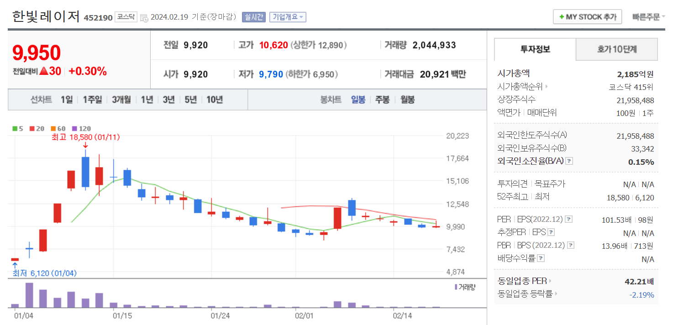Select the 3개월 line chart range
Screen dimensions: 673x325
click(x=121, y=100)
